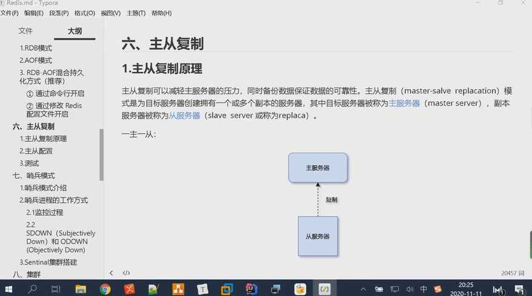Toggle the 中 input language indicator
The height and width of the screenshot is (296, 532).
click(424, 289)
